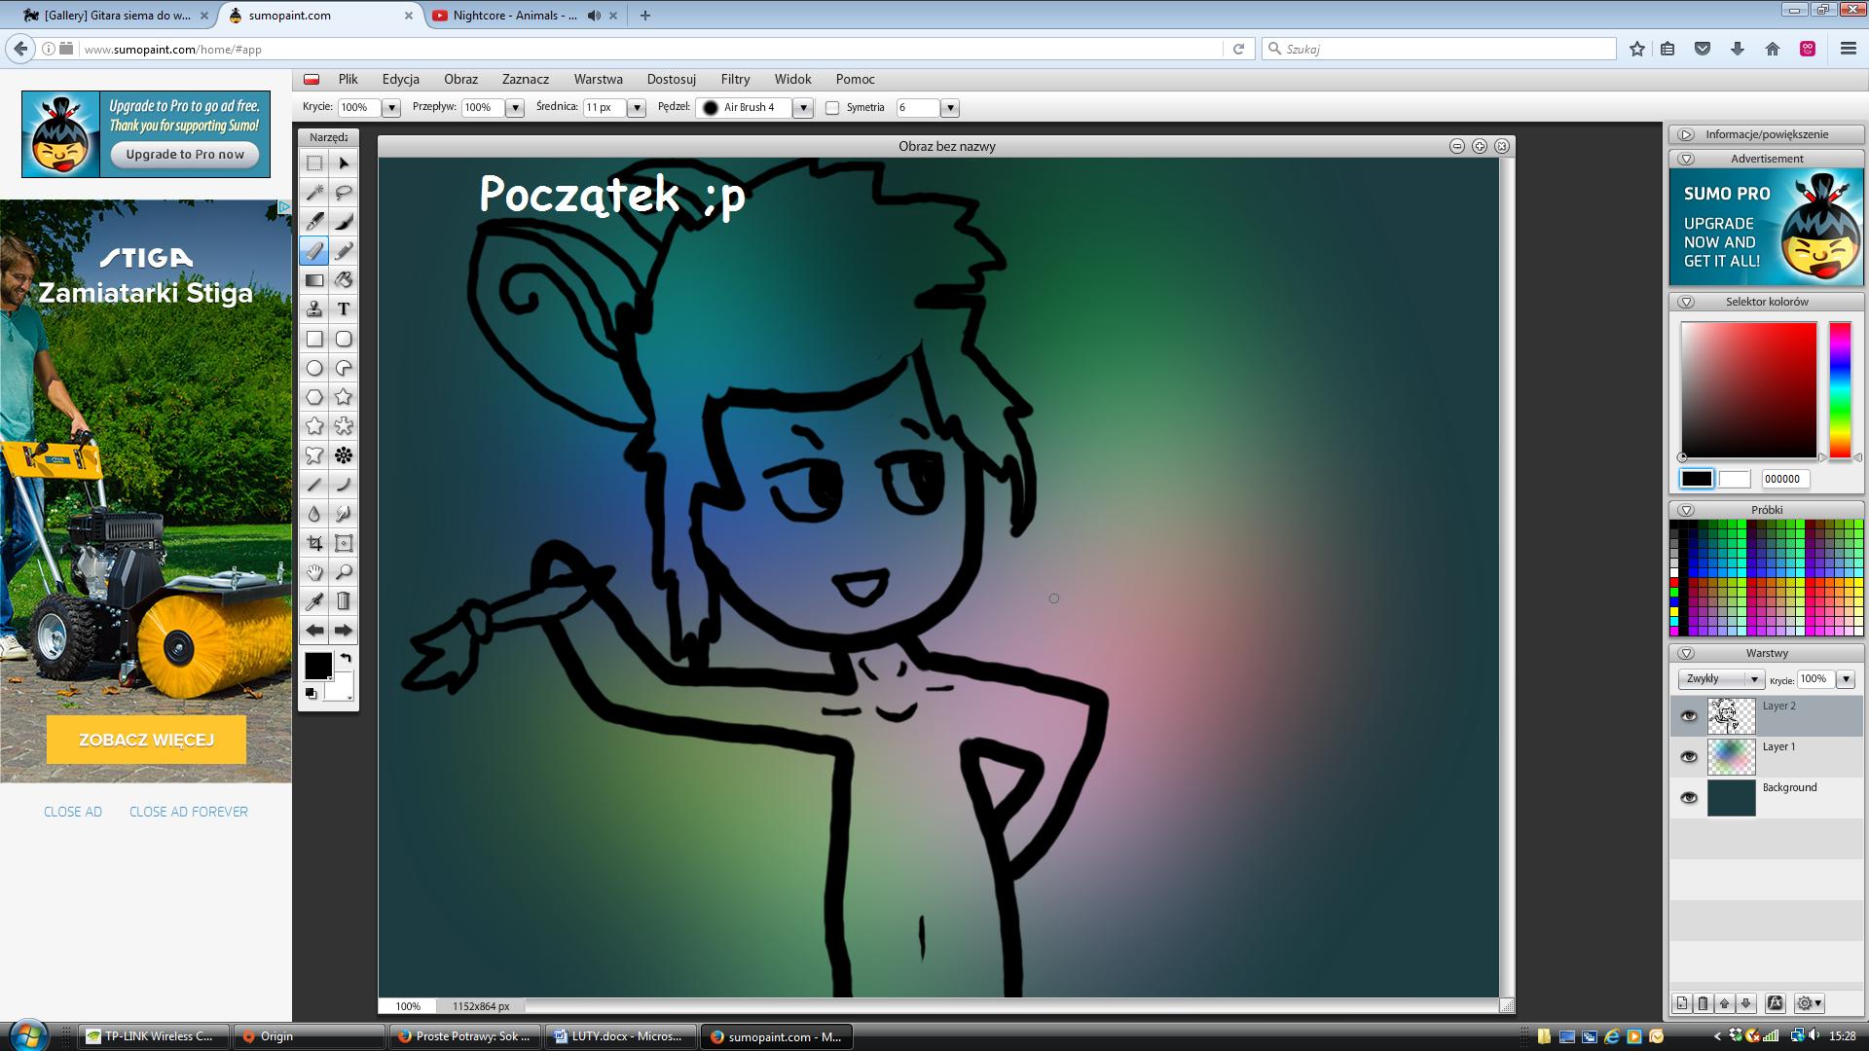This screenshot has height=1051, width=1869.
Task: Select the Ink pen tool
Action: [x=314, y=222]
